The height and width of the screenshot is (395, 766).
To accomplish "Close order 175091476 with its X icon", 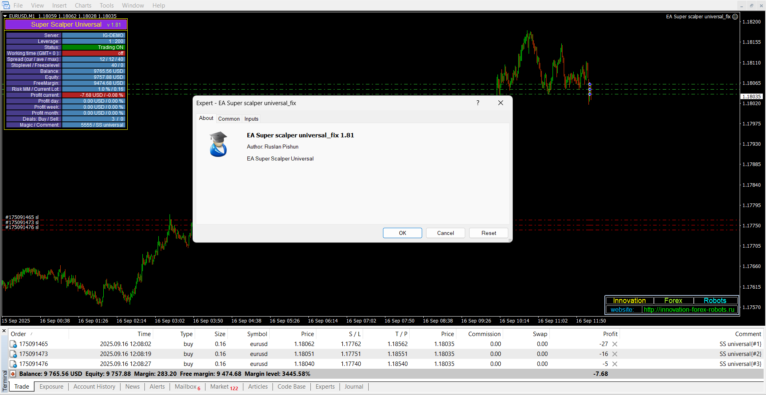I will pos(615,364).
